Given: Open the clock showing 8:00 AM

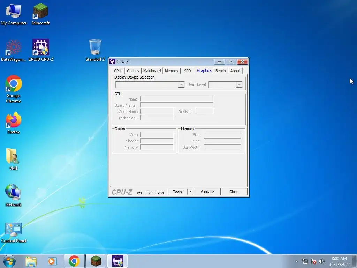Looking at the screenshot, I should [339, 261].
